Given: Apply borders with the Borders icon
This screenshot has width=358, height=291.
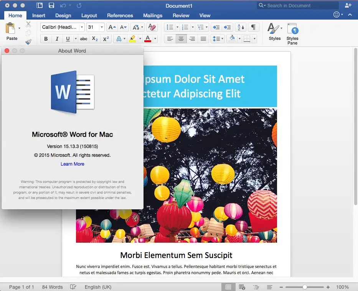Looking at the screenshot, I should click(247, 39).
